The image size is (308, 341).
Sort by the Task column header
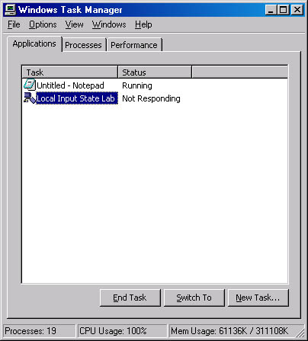tap(70, 72)
